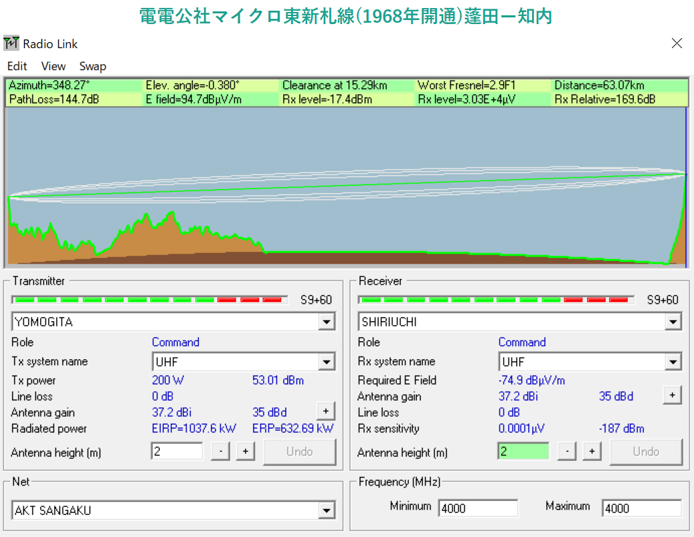Click the Rx sensitivity 0.0001µV value
Image resolution: width=694 pixels, height=537 pixels.
point(521,429)
